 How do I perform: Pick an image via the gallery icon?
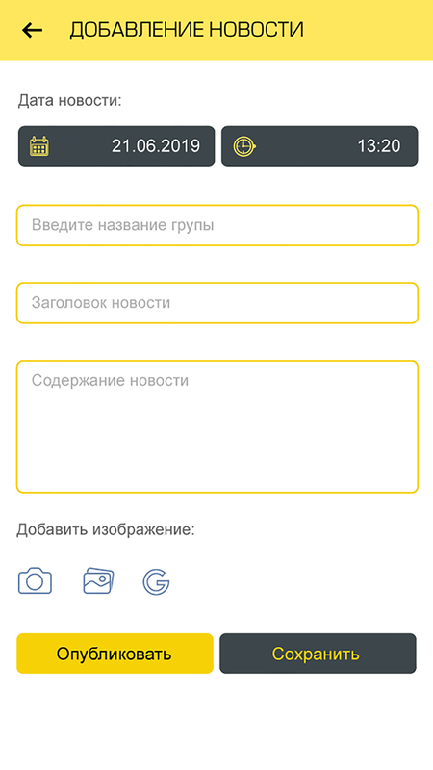pyautogui.click(x=98, y=581)
